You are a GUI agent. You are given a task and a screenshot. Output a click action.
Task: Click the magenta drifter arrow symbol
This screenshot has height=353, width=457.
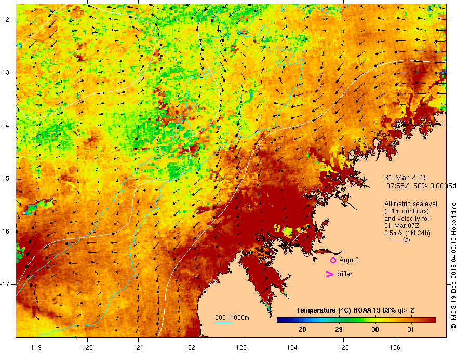pos(330,274)
